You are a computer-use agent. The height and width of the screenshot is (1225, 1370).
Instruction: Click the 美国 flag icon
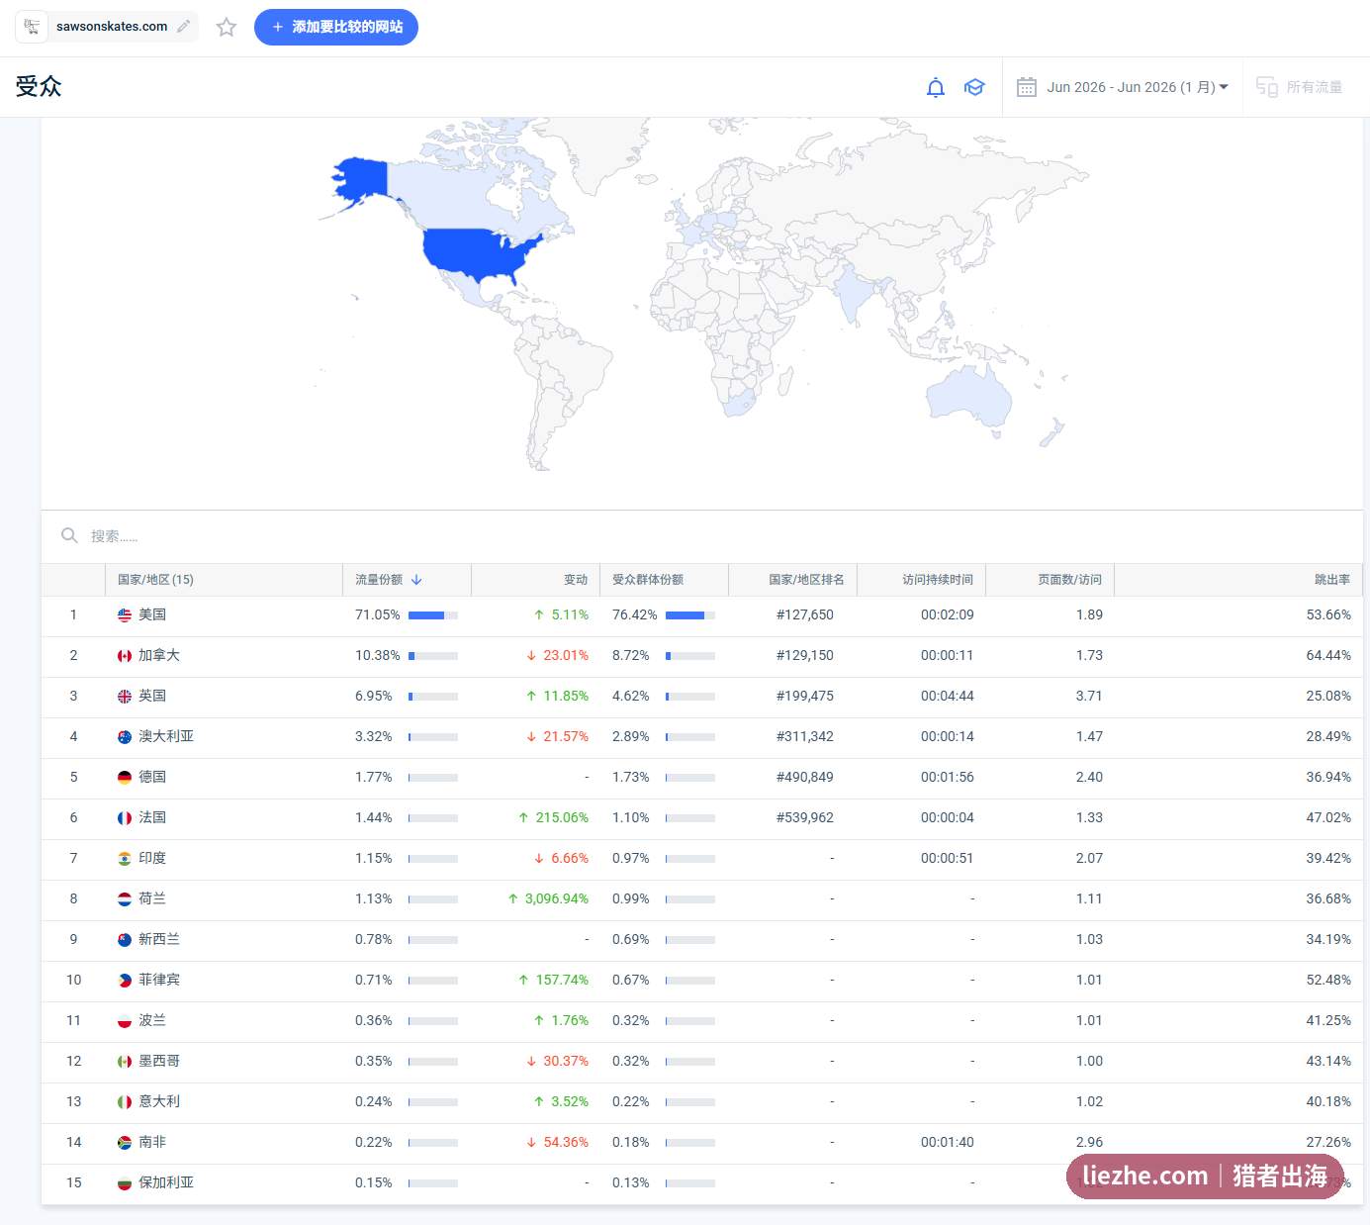point(125,615)
